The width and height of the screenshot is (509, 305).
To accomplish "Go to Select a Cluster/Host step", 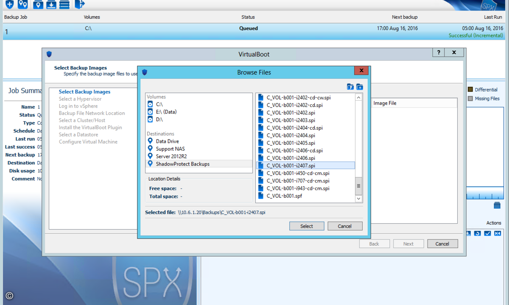I will click(81, 120).
